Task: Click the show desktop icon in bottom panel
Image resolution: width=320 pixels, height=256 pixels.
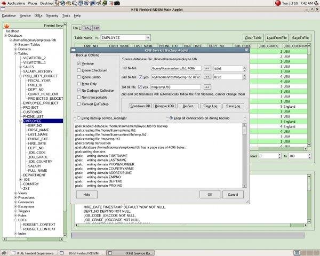Action: [4, 252]
